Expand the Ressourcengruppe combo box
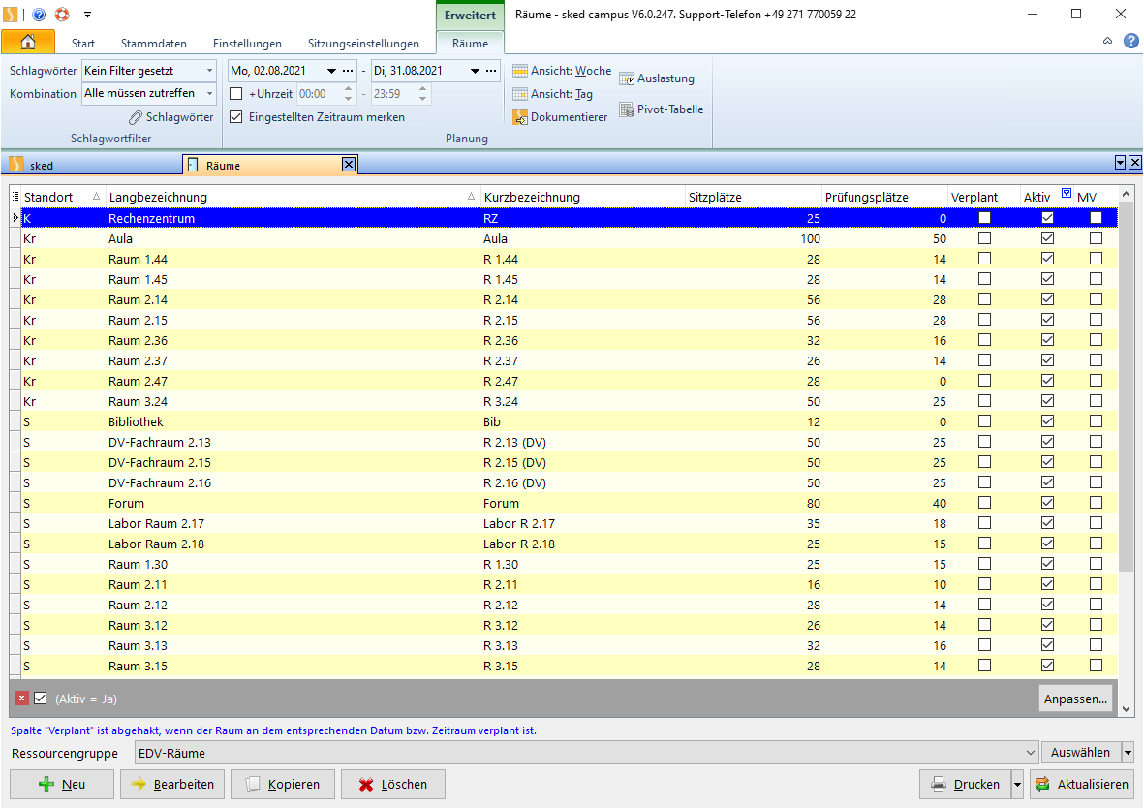Viewport: 1144px width, 808px height. pyautogui.click(x=1030, y=753)
